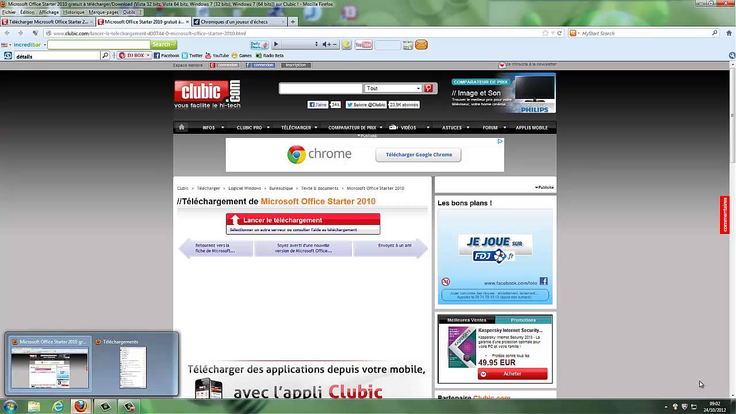
Task: Reload the page with the refresh icon
Action: (x=559, y=33)
